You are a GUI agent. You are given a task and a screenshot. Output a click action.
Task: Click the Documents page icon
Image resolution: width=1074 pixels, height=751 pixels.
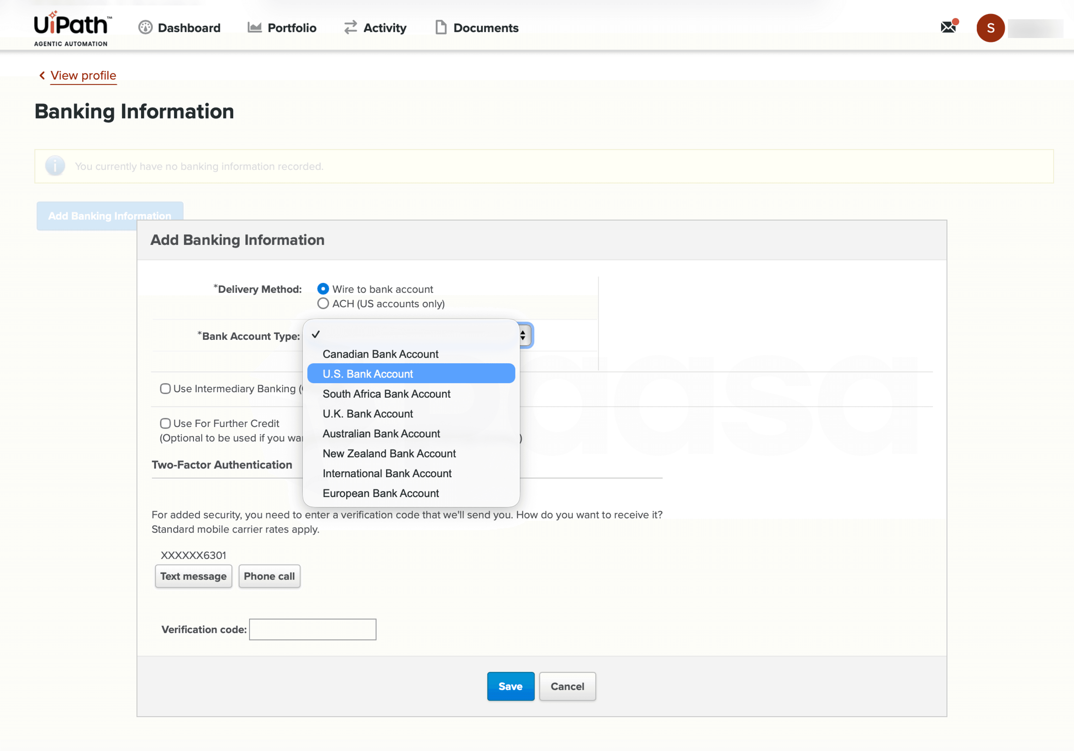point(441,28)
